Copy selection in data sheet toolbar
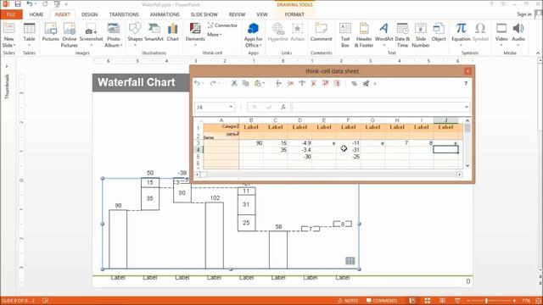Viewport: 543px width, 305px height. point(245,83)
